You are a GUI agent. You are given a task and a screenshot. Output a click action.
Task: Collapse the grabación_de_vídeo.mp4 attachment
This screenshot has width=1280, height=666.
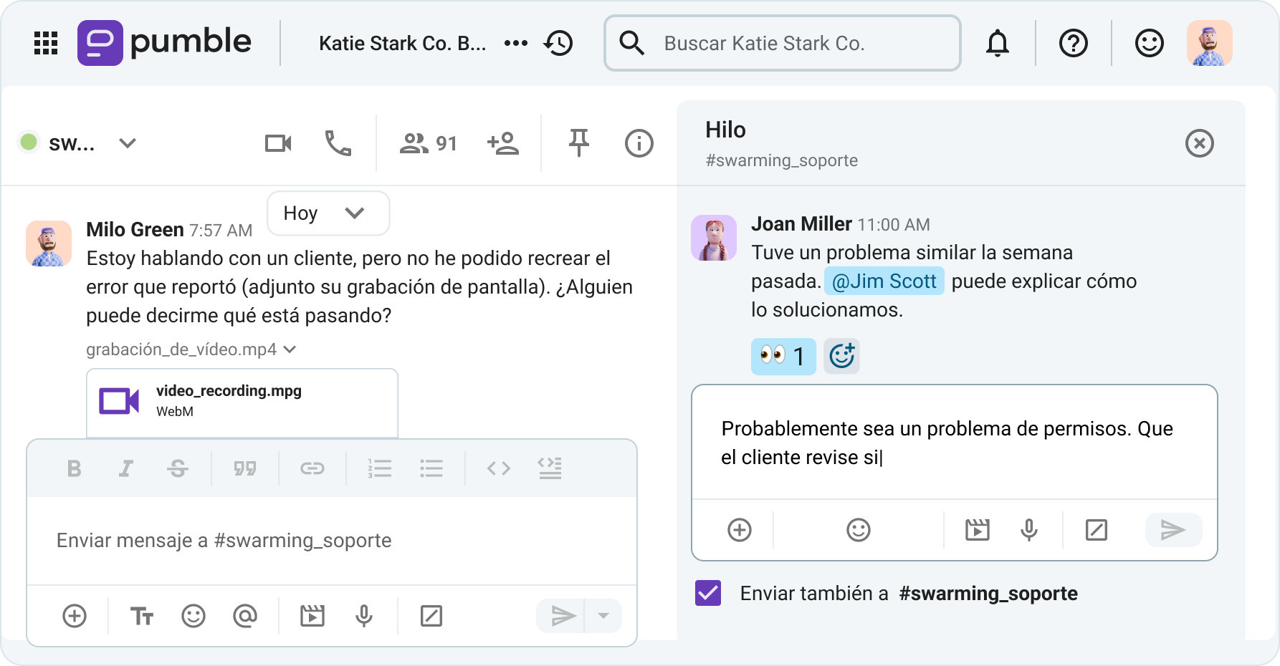coord(290,349)
